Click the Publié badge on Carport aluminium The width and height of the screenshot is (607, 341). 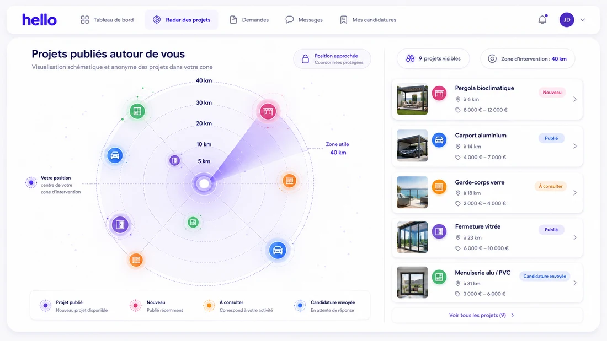coord(551,138)
